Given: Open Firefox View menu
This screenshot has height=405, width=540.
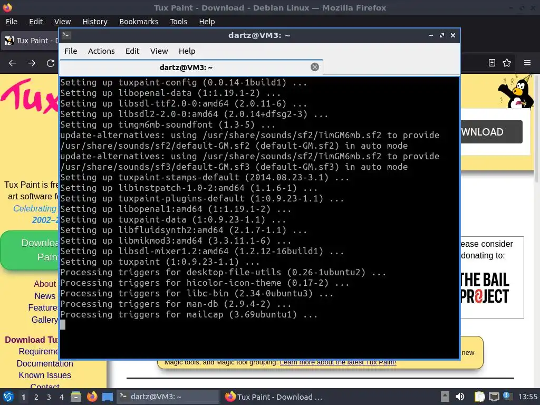Looking at the screenshot, I should click(x=62, y=22).
